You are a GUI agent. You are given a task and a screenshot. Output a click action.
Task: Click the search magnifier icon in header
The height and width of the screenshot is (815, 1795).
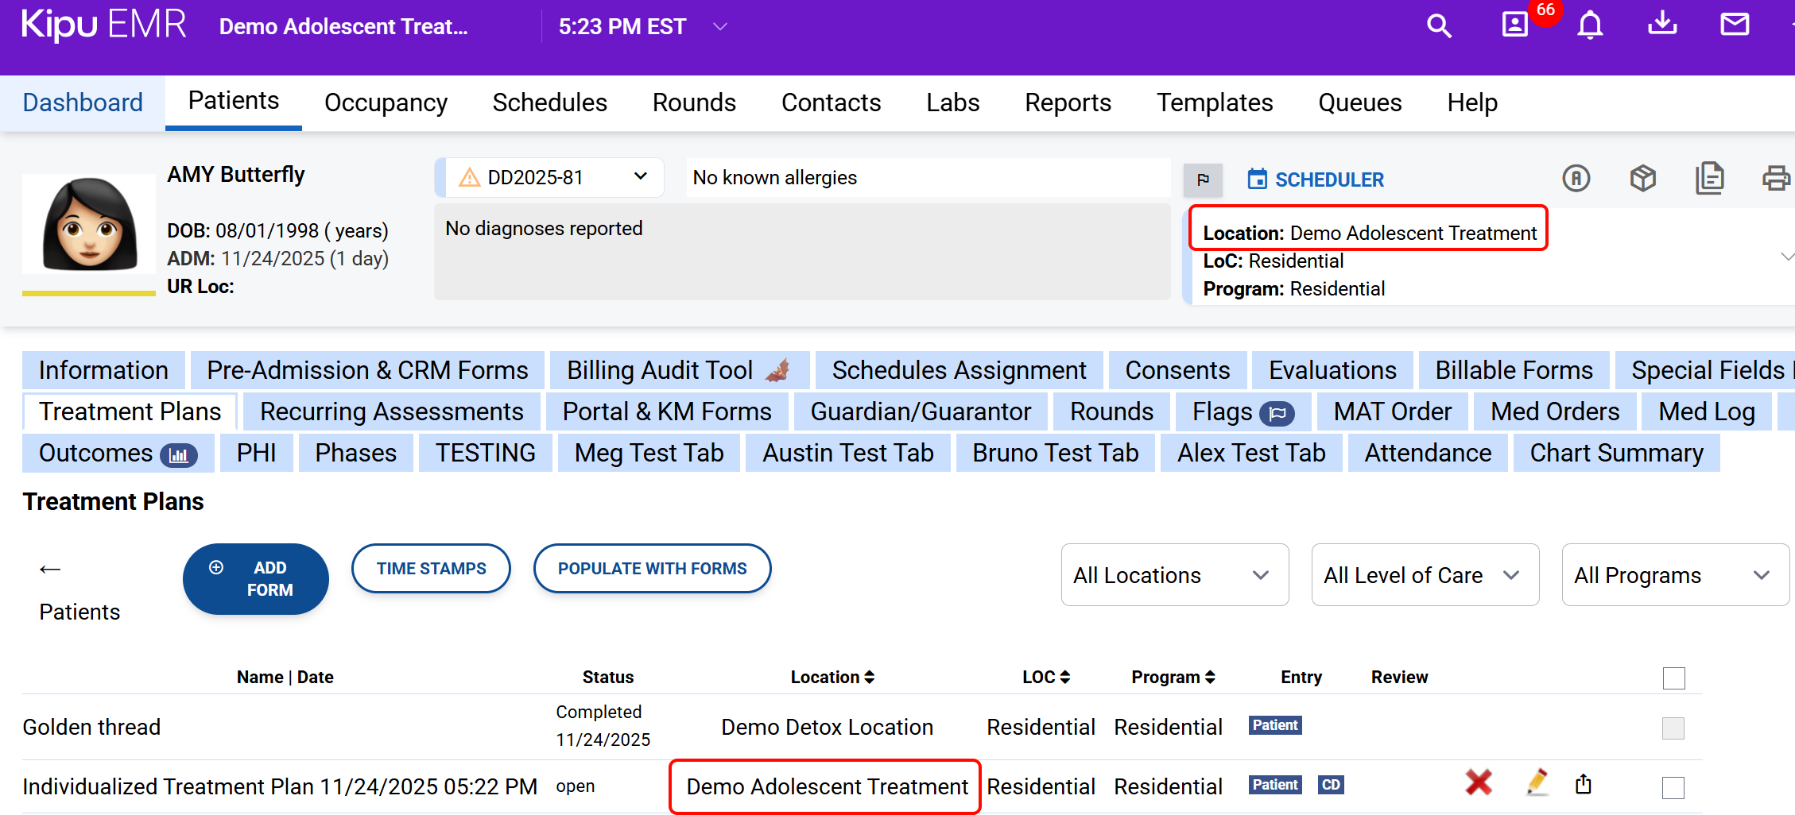click(x=1439, y=26)
